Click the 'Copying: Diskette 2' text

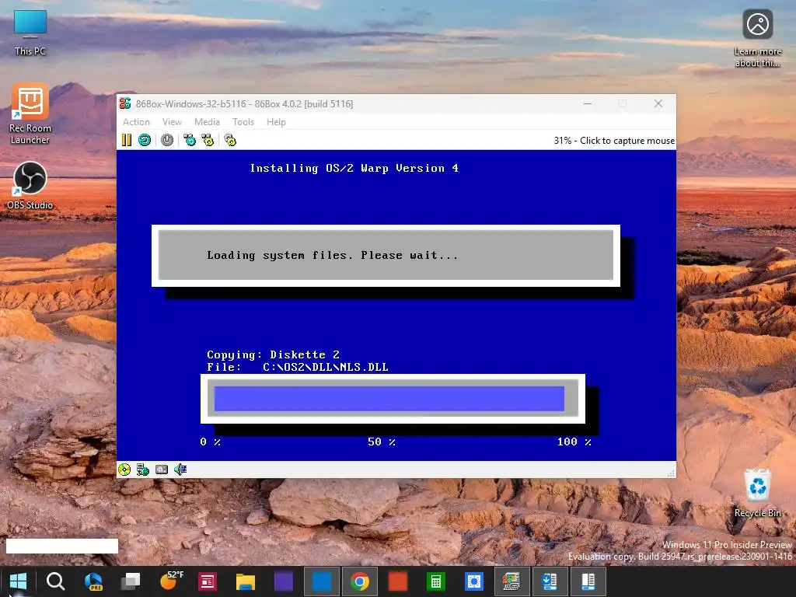point(273,354)
